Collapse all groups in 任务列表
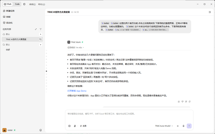The image size is (215, 134). (36, 29)
